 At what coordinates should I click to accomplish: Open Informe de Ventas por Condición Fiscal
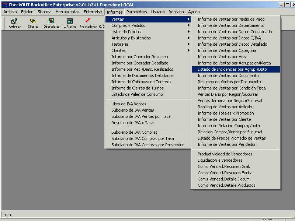236,88
